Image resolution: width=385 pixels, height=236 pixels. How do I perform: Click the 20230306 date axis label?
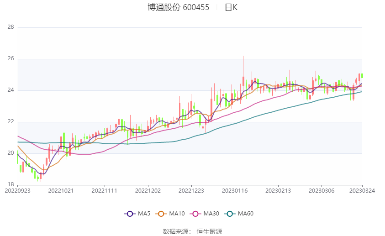pyautogui.click(x=322, y=191)
